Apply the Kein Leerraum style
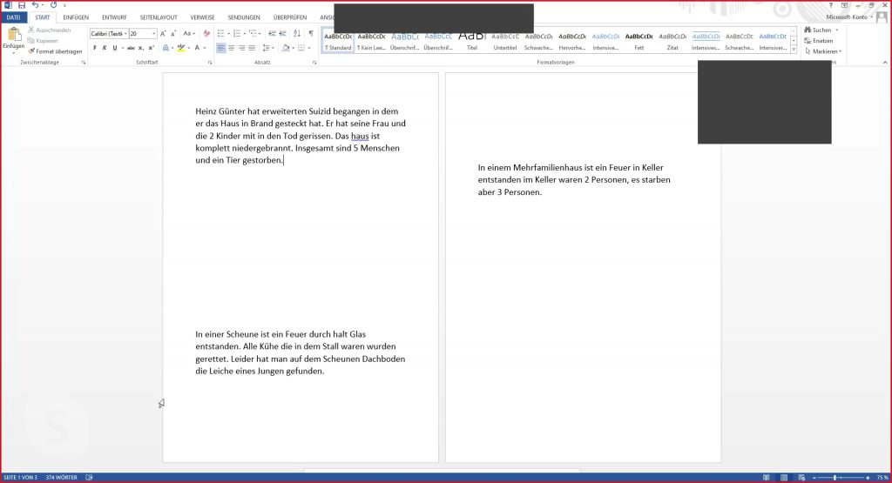892x483 pixels. (371, 42)
